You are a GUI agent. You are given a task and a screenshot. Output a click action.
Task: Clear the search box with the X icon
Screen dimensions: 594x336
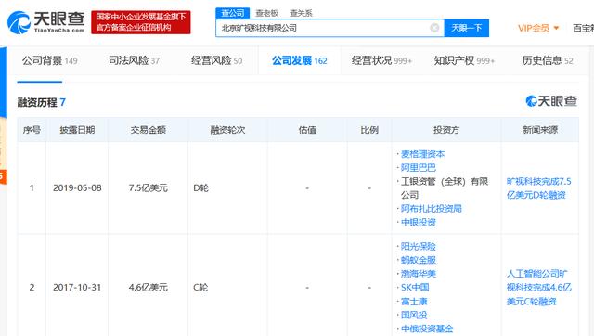point(434,28)
